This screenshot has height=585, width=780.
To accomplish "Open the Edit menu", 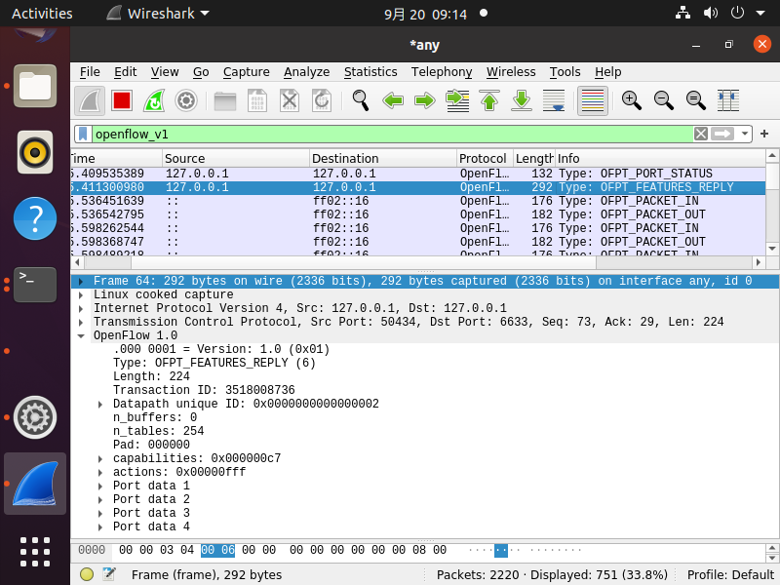I will 126,72.
